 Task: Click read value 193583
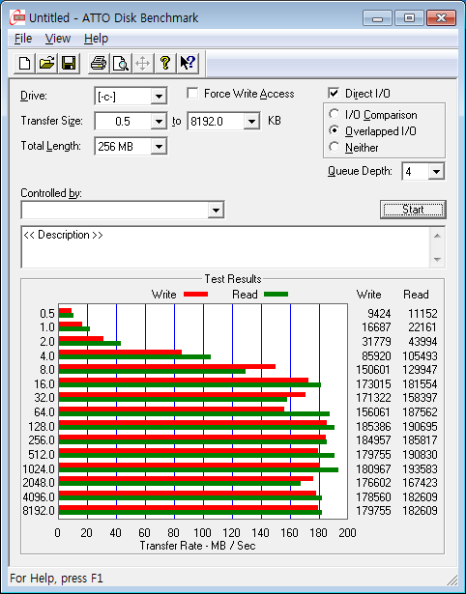point(420,469)
